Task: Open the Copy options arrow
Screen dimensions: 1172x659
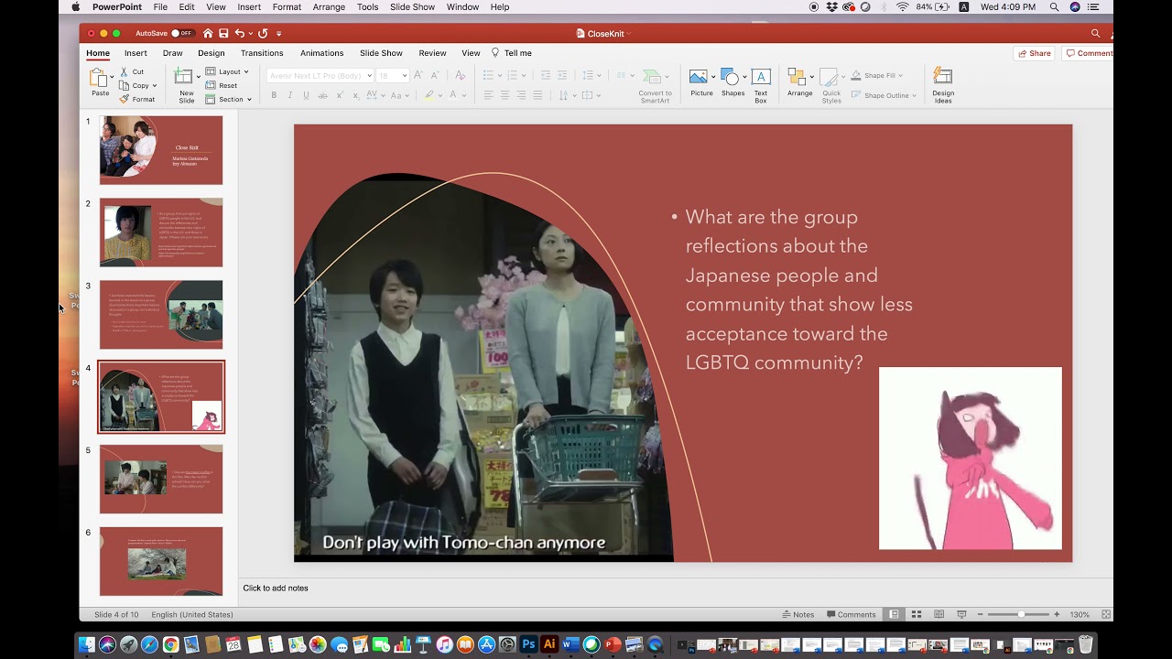Action: click(x=155, y=85)
